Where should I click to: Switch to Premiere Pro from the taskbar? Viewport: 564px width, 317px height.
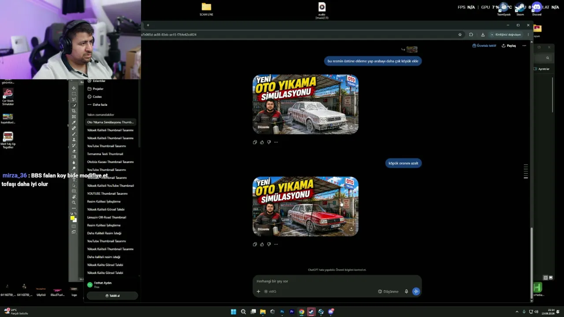pos(292,312)
